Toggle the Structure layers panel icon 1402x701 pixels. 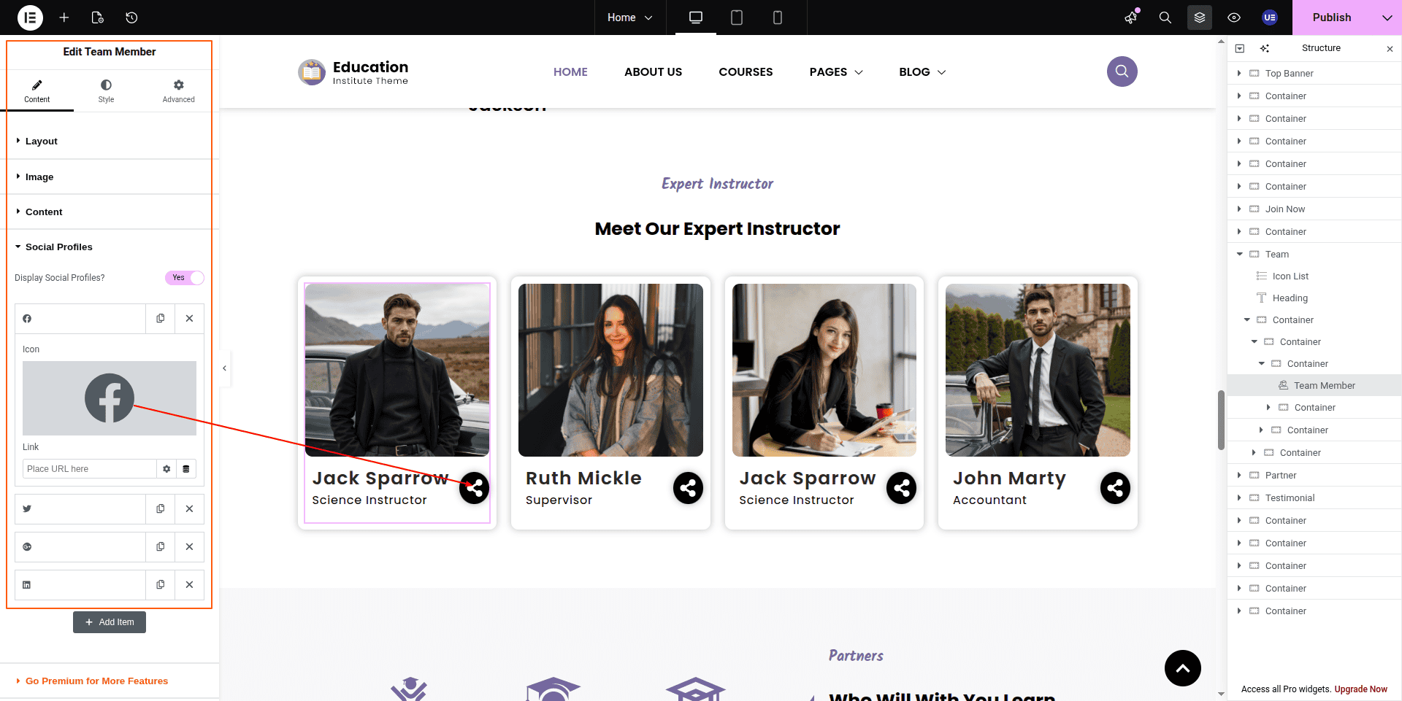[x=1199, y=18]
